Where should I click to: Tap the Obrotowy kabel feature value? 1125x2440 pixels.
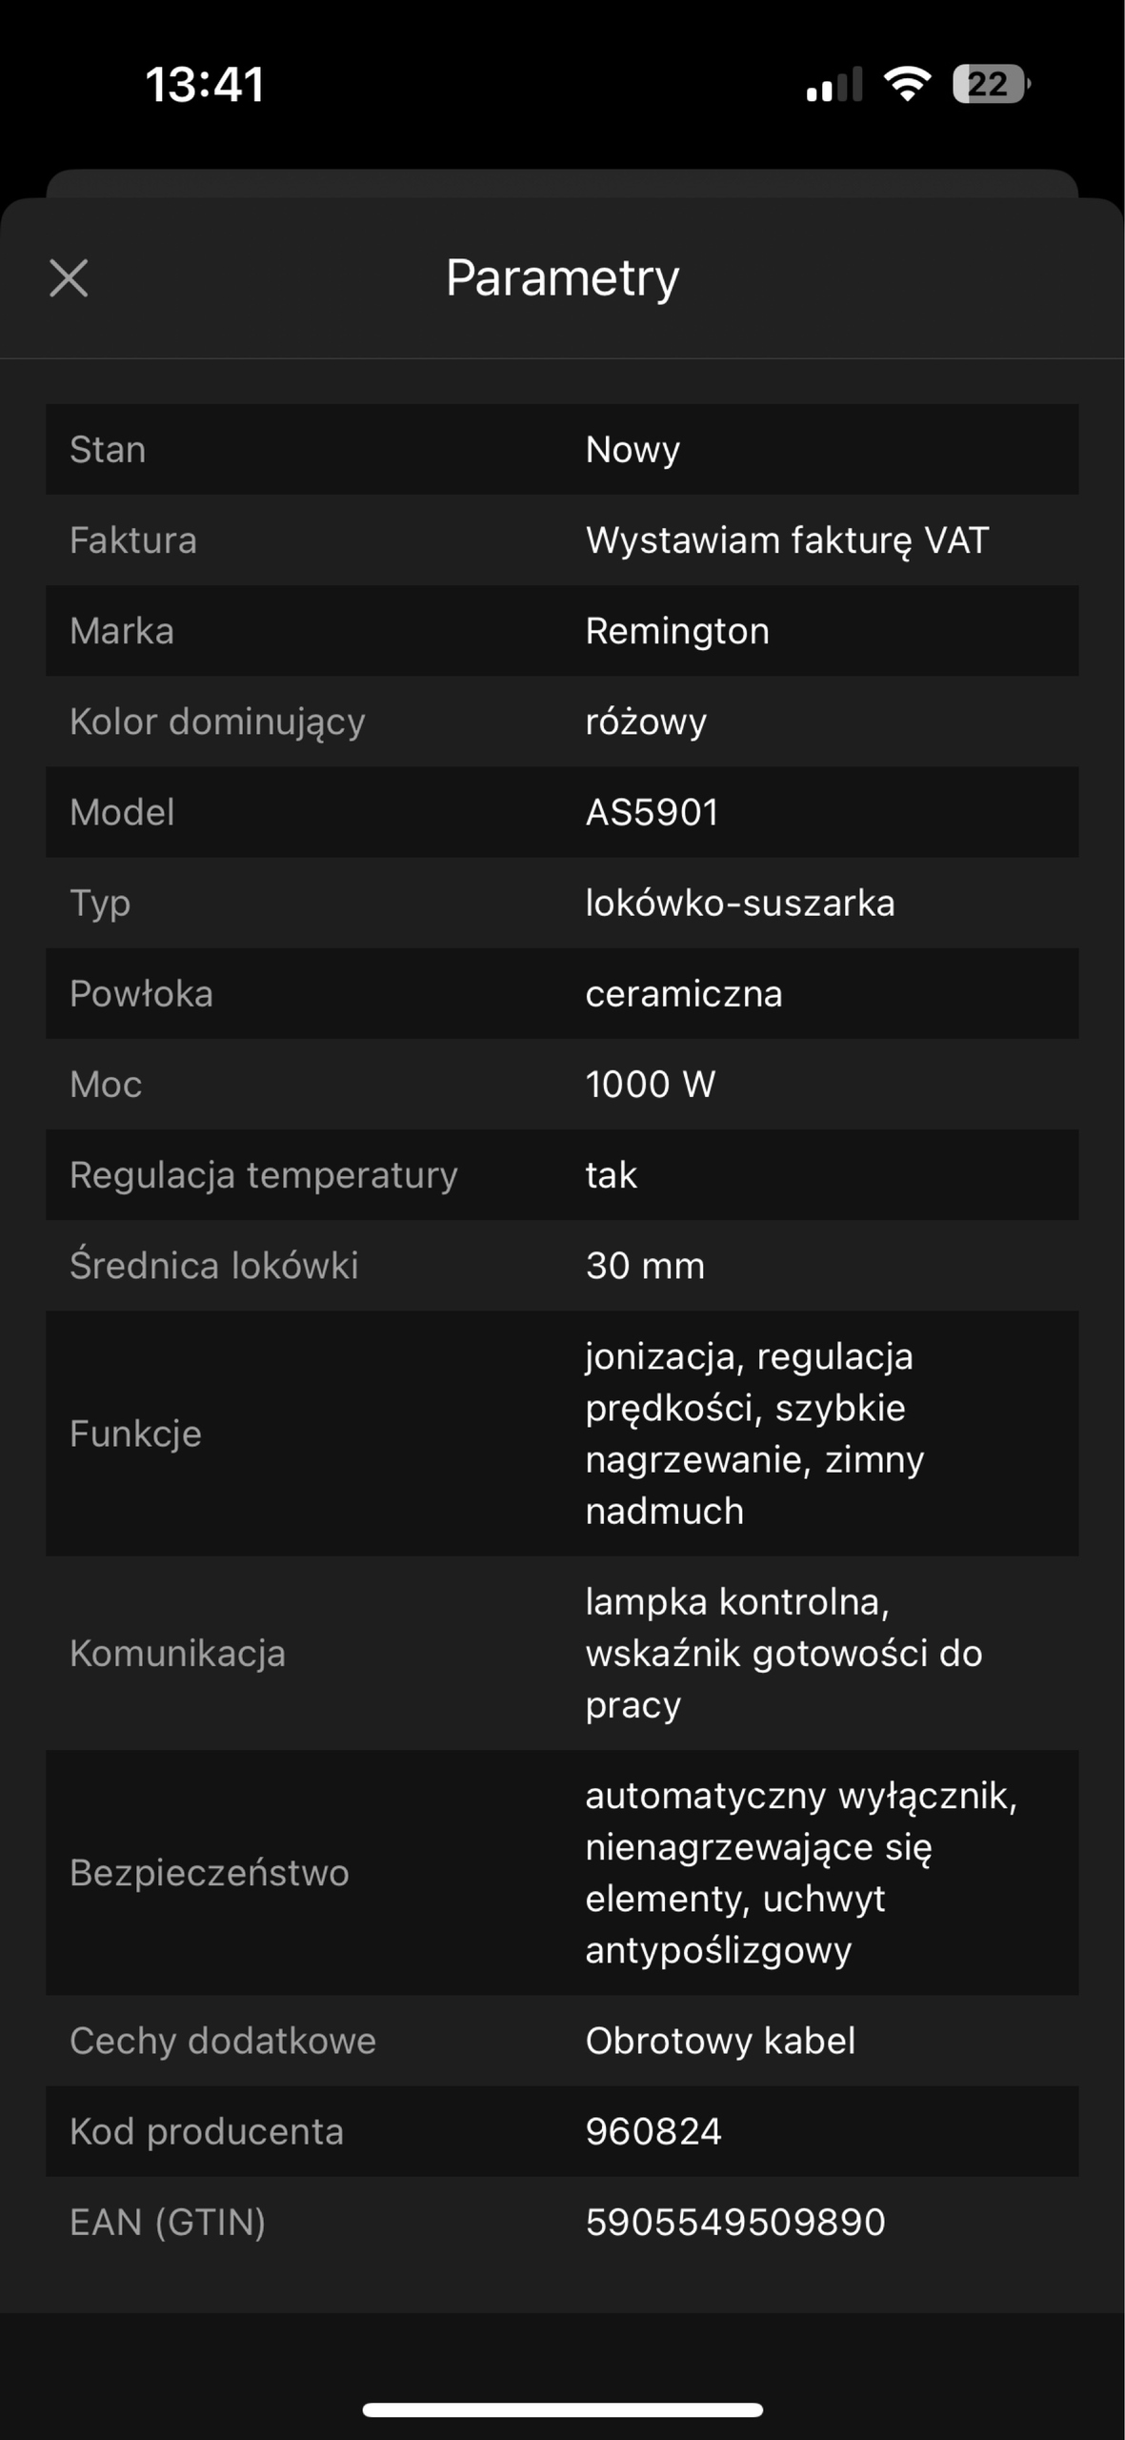[x=720, y=2041]
